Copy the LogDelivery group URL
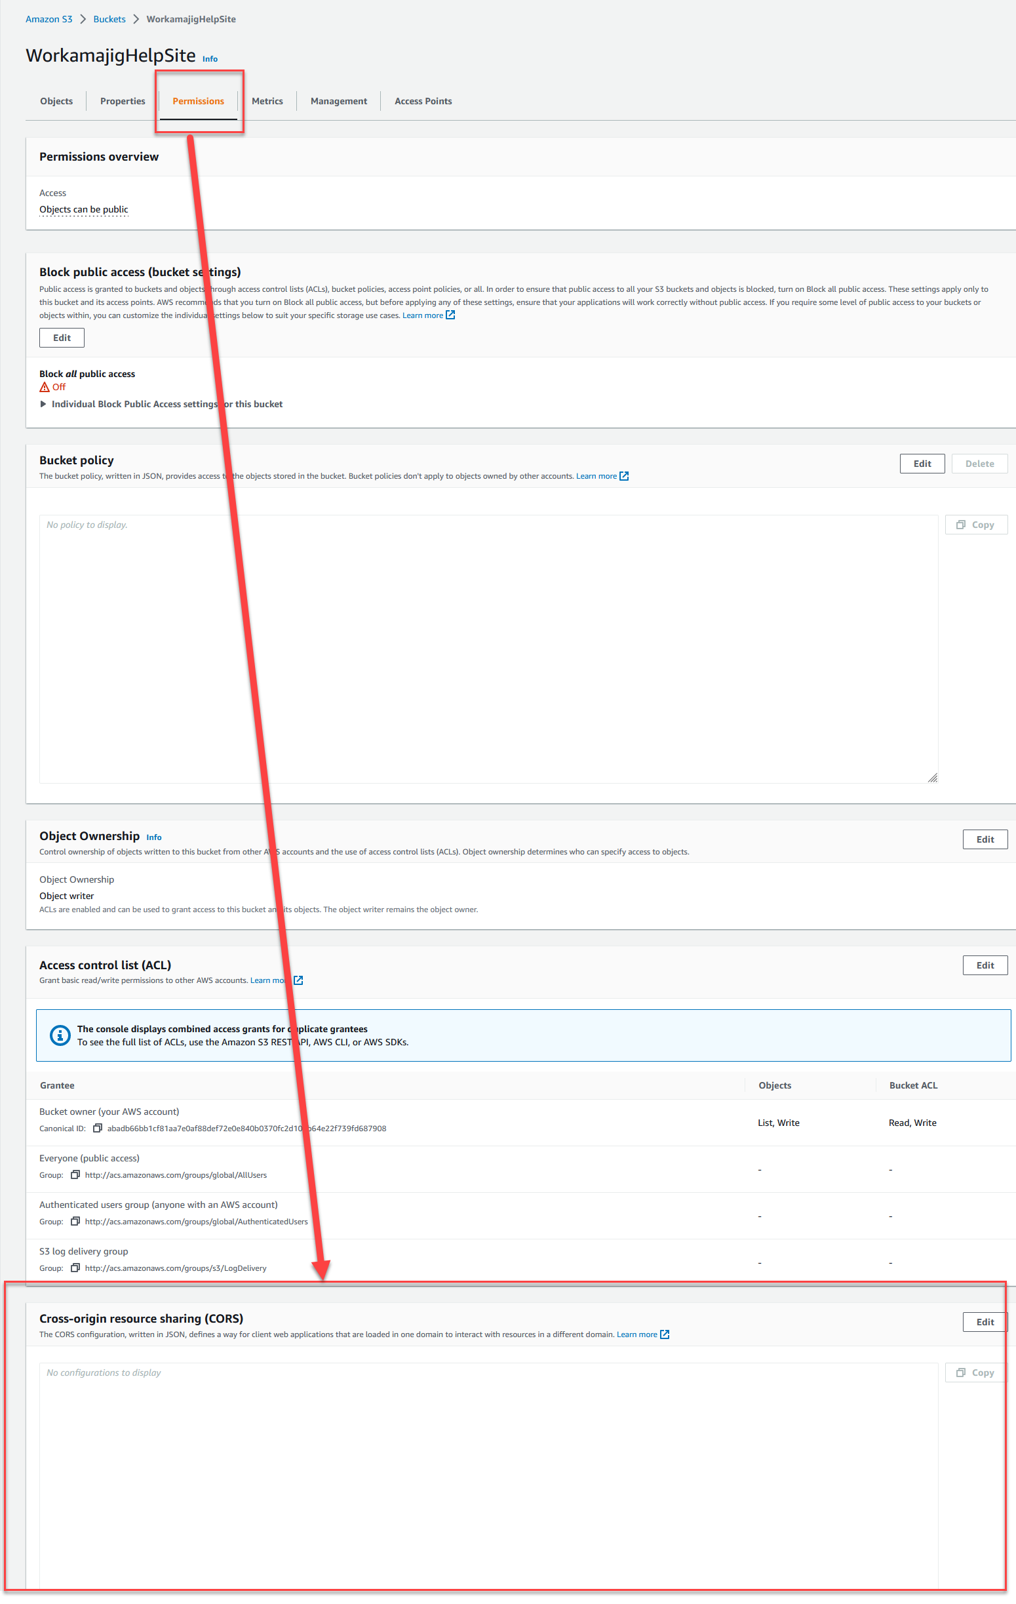This screenshot has height=1604, width=1016. (75, 1268)
